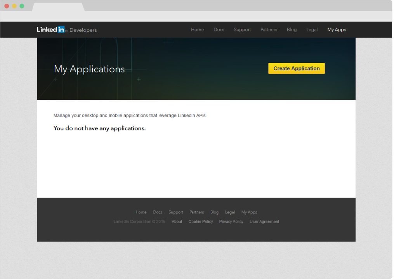Image resolution: width=394 pixels, height=279 pixels.
Task: Visit Blog from the top navigation
Action: tap(292, 30)
